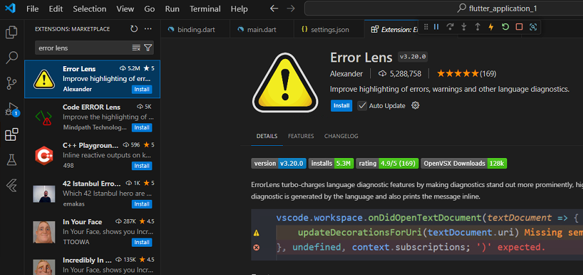
Task: Click the OpenVSX Downloads 128k badge
Action: tap(463, 163)
